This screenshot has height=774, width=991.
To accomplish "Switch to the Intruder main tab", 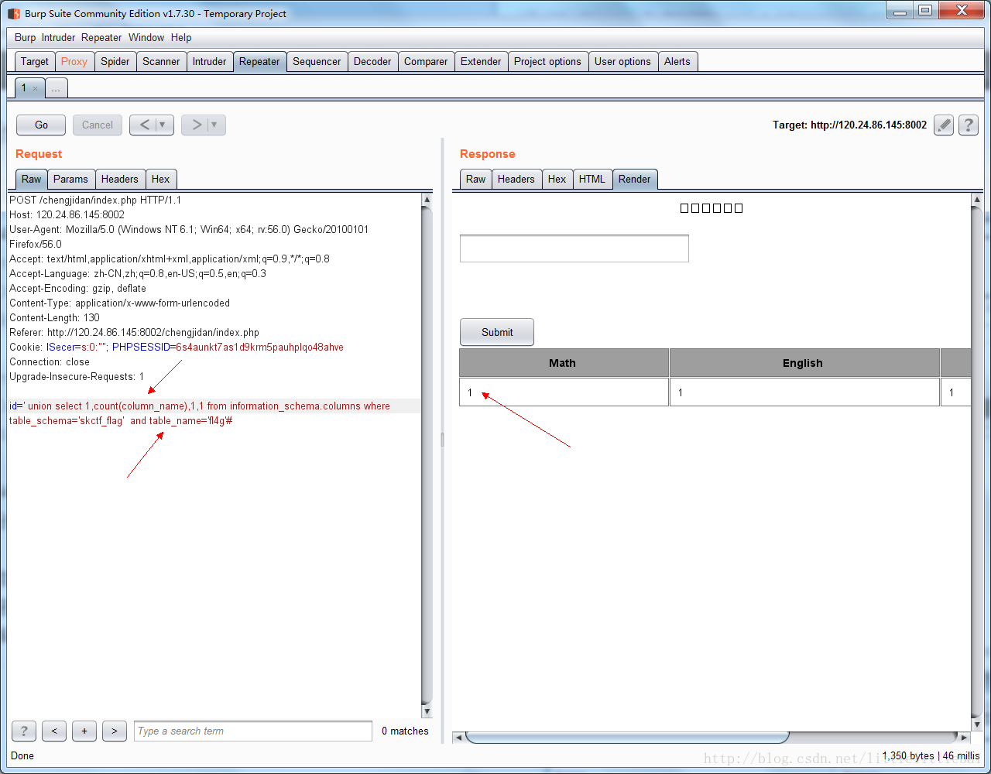I will coord(210,61).
